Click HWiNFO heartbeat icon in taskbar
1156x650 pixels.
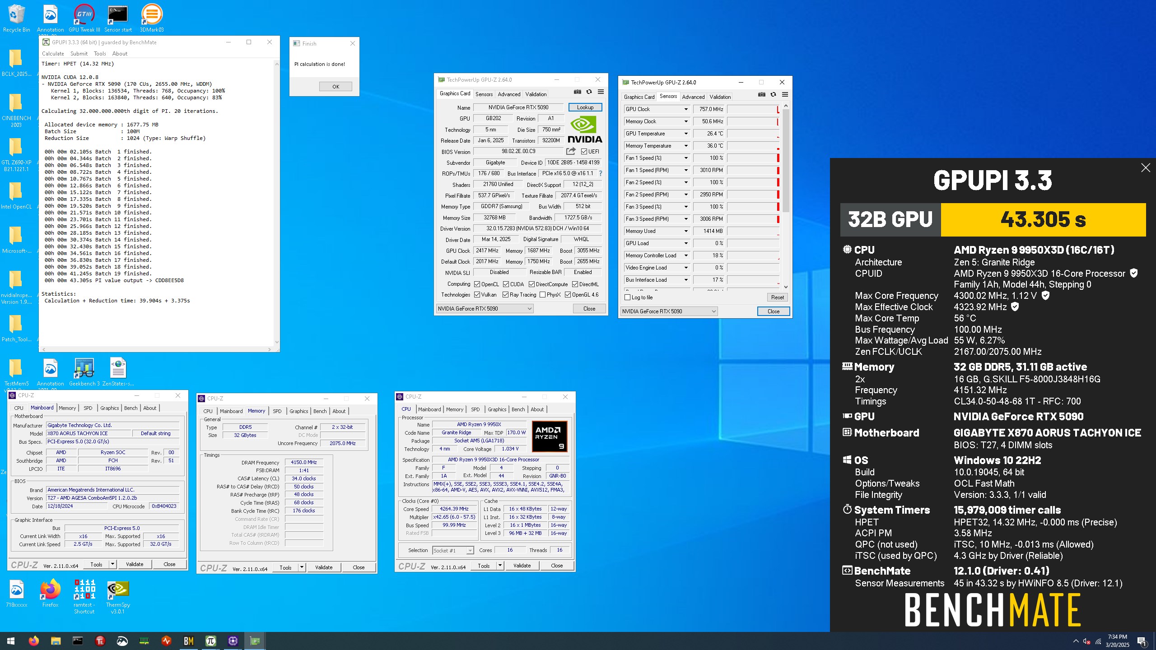pyautogui.click(x=167, y=641)
